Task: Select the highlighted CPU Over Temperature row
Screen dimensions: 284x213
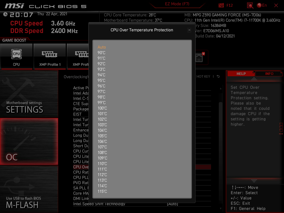Action: [81, 167]
